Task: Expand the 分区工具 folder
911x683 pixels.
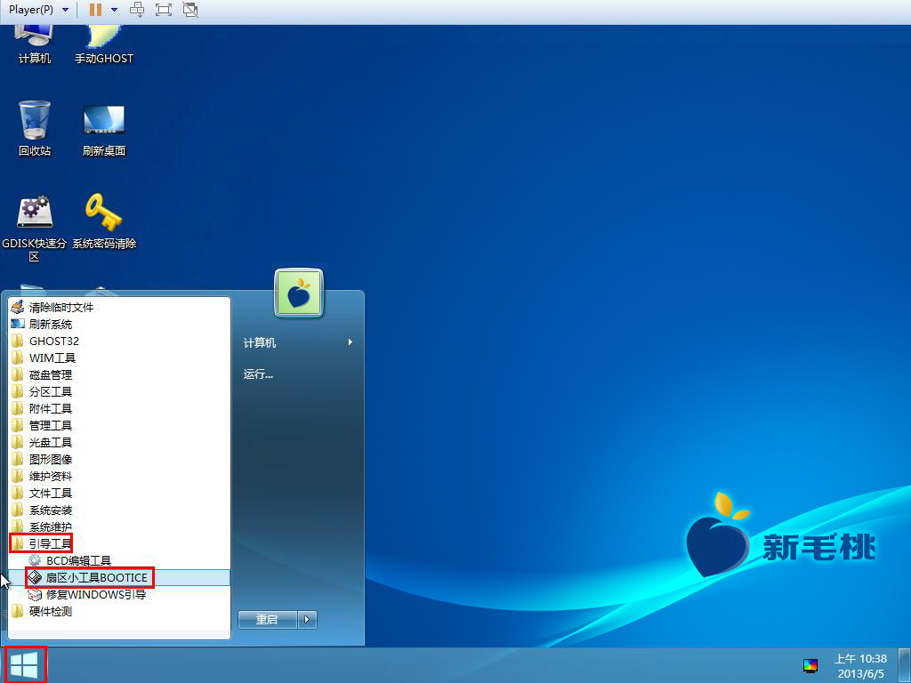Action: tap(119, 391)
